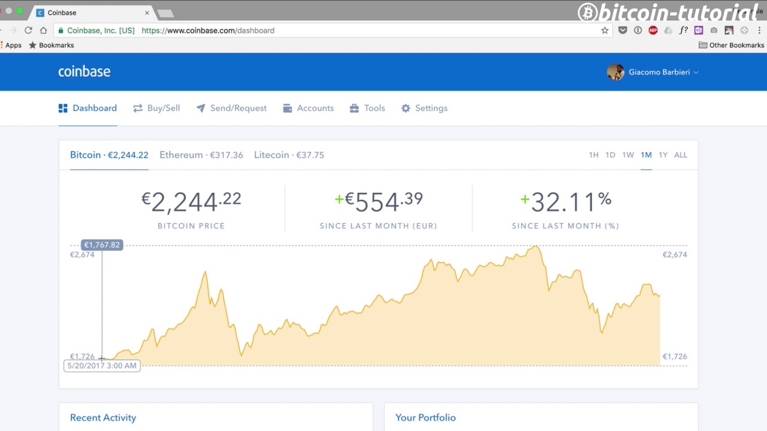The height and width of the screenshot is (431, 767).
Task: Click the WhatFont f? extension icon
Action: 683,30
